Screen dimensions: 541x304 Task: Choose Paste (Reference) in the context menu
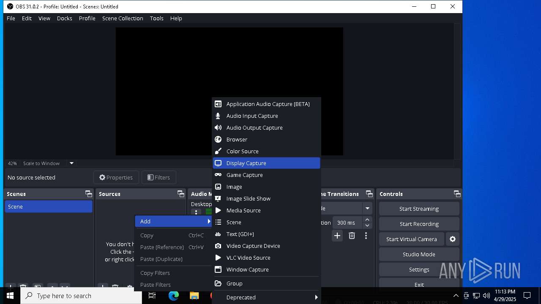coord(173,247)
